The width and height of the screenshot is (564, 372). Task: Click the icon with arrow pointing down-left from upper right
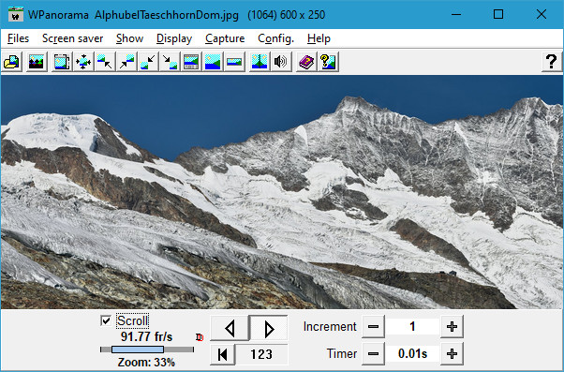tap(148, 62)
